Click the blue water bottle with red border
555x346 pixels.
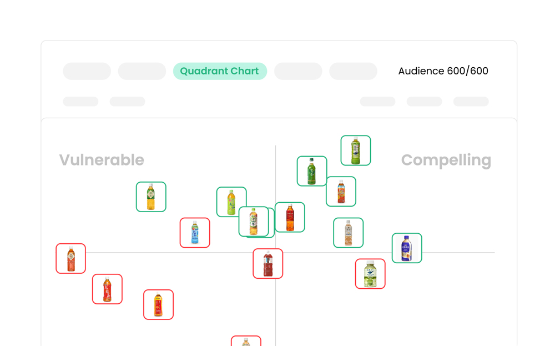[x=195, y=233]
